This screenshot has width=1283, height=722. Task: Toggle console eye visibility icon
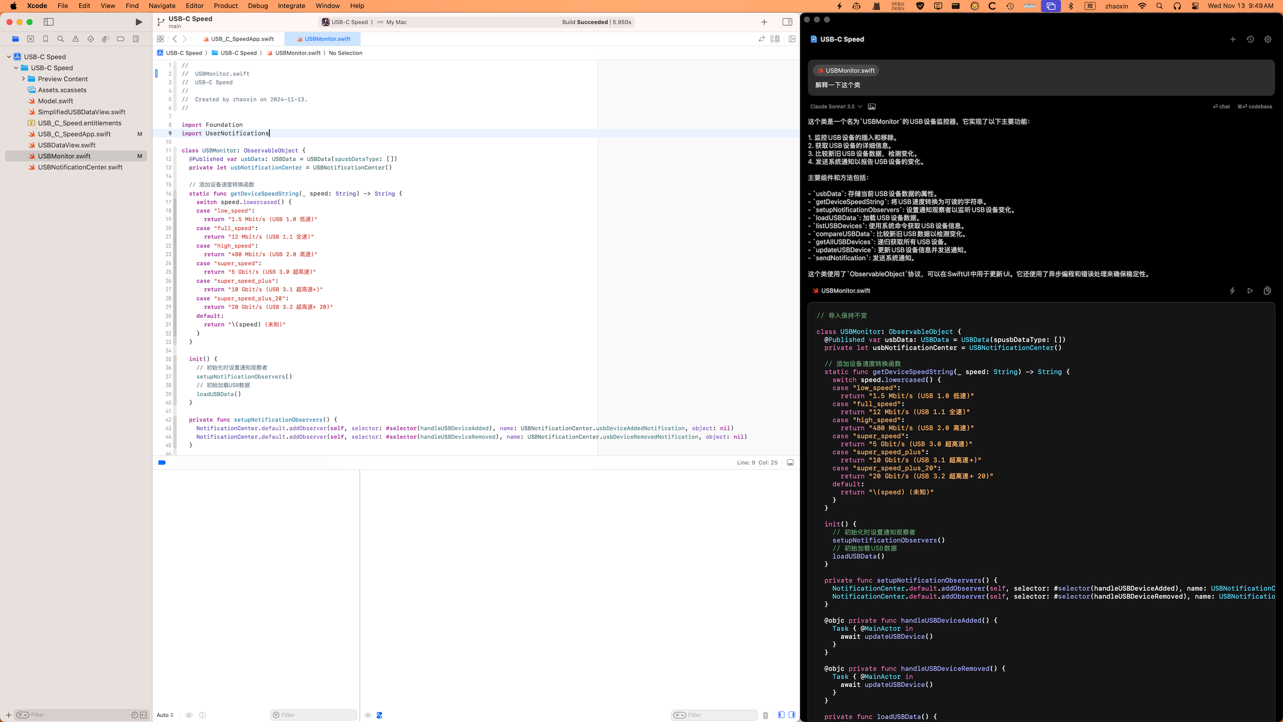click(368, 715)
